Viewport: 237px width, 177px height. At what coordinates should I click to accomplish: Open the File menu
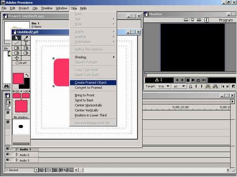(x=4, y=8)
